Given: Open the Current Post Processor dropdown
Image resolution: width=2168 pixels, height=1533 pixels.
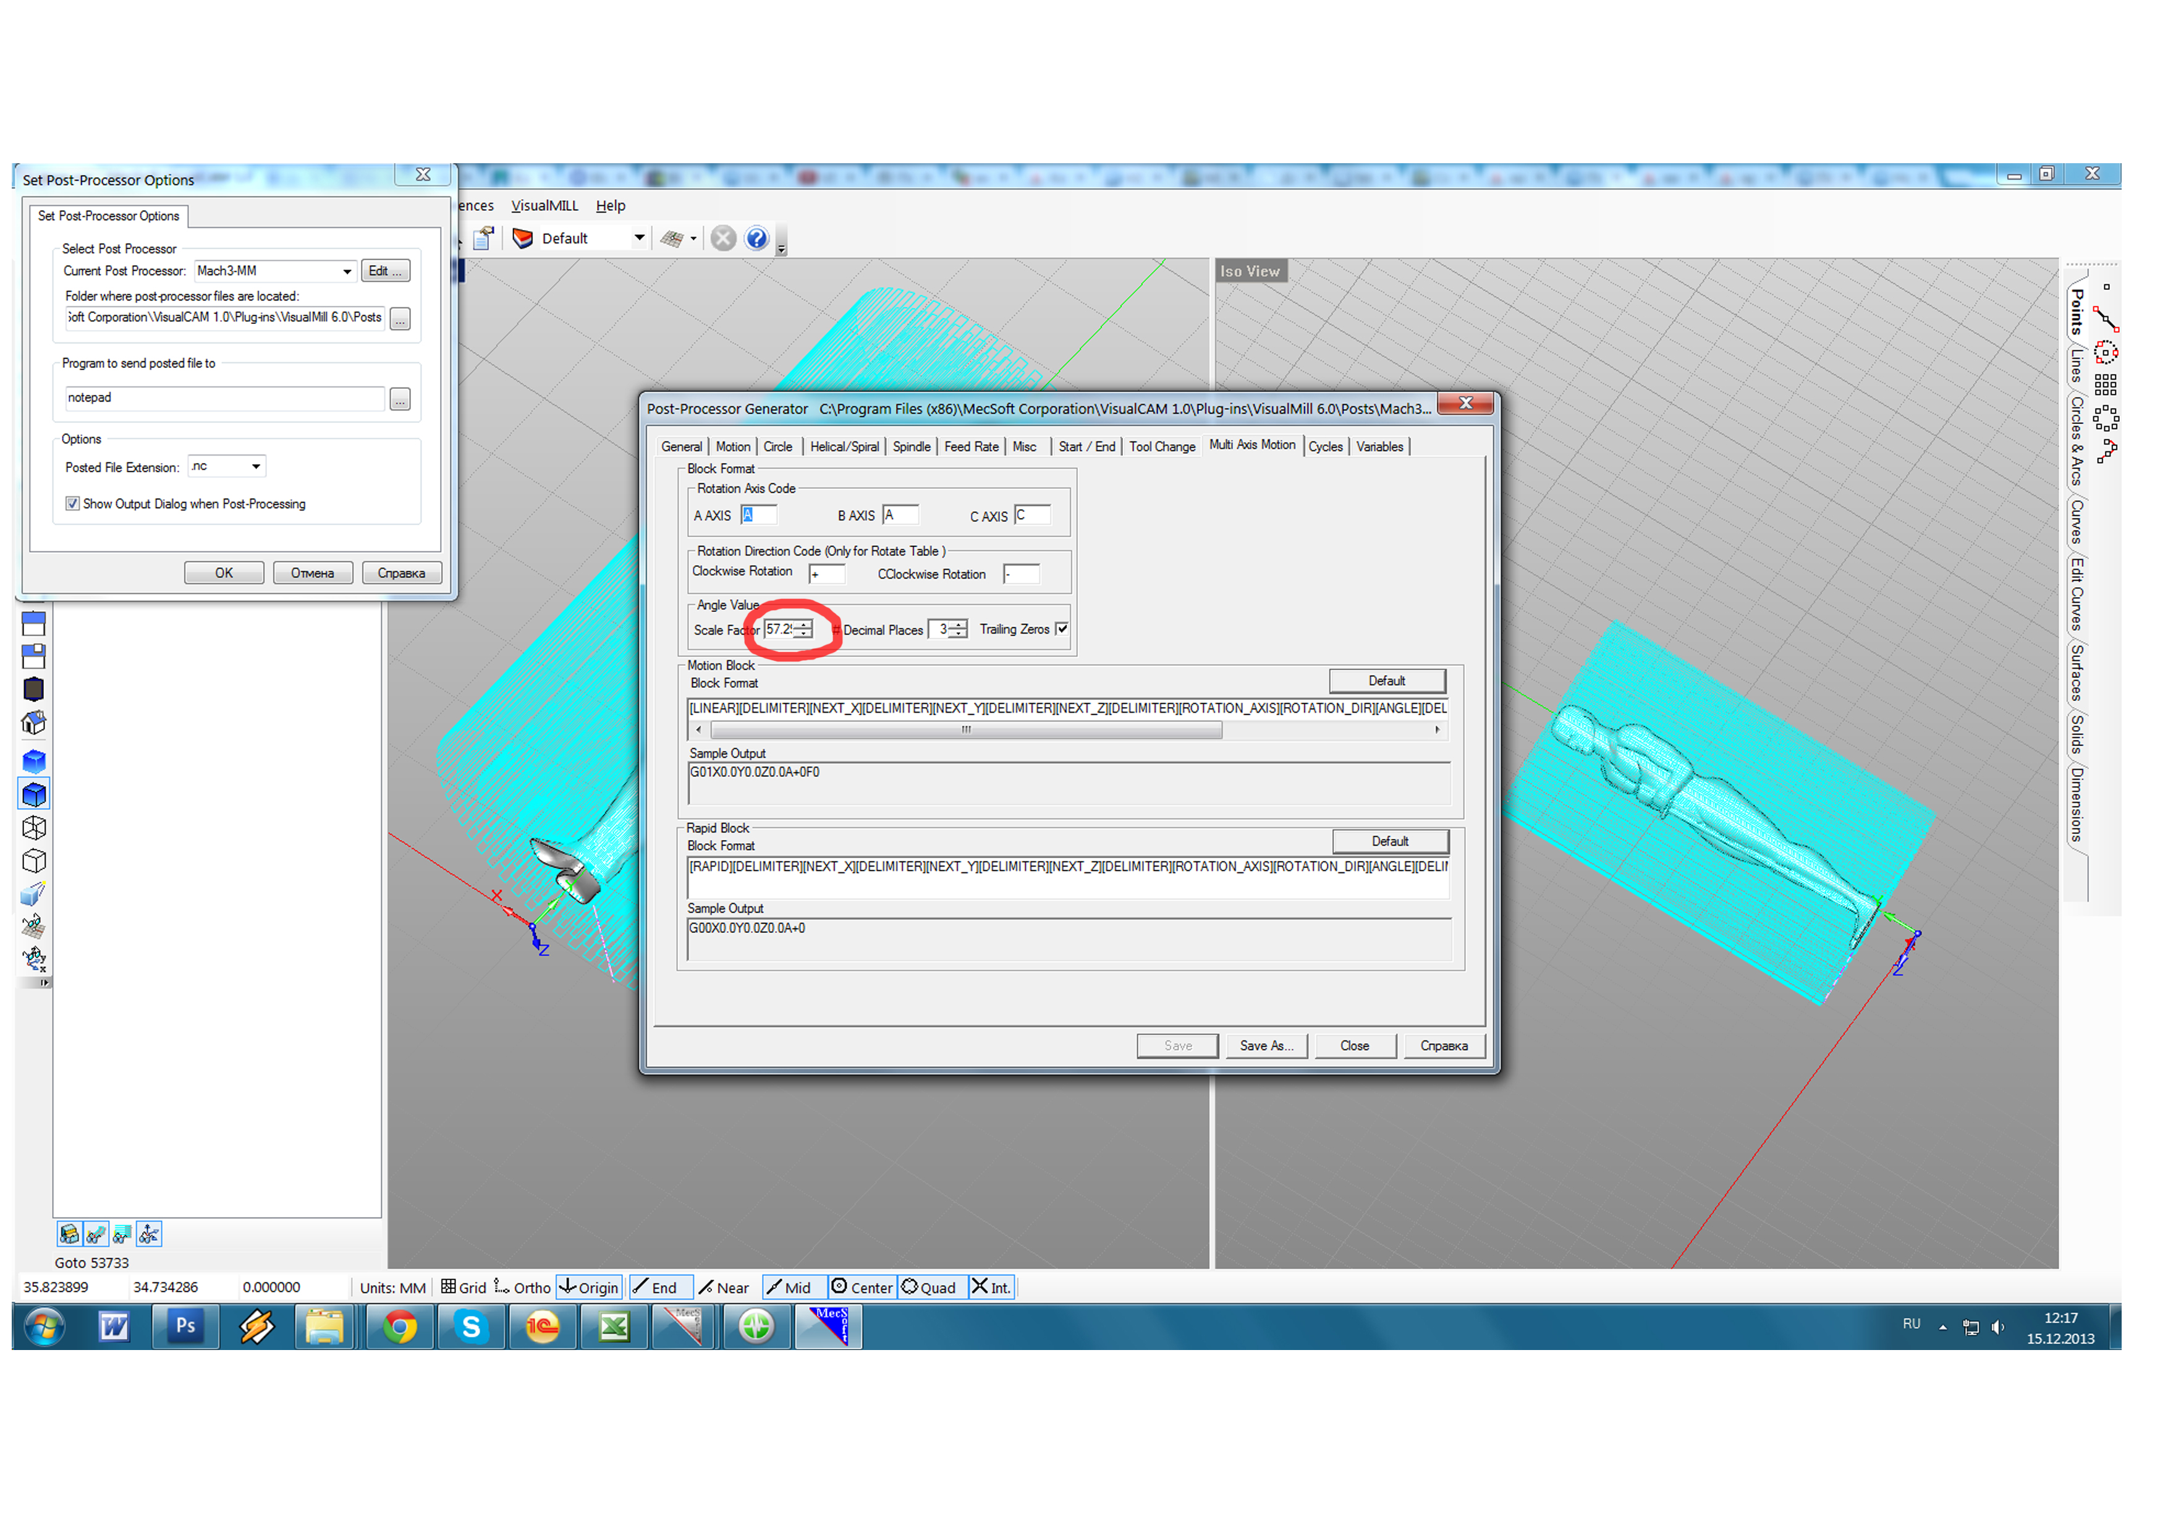Looking at the screenshot, I should tap(347, 271).
